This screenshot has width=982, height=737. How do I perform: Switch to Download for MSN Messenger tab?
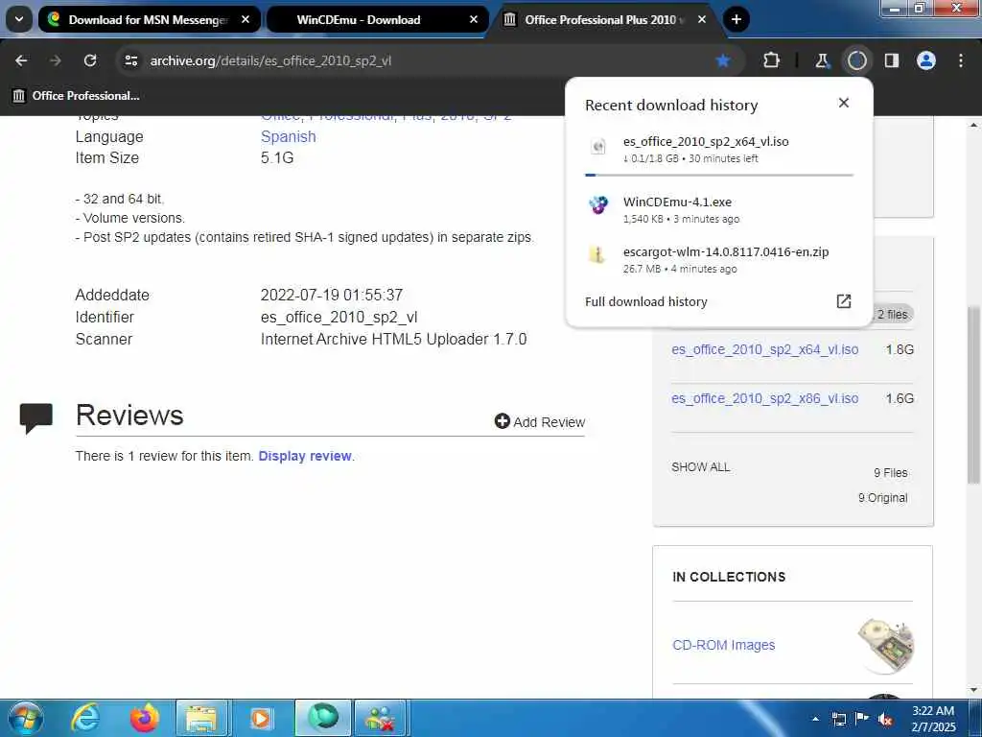click(x=149, y=20)
